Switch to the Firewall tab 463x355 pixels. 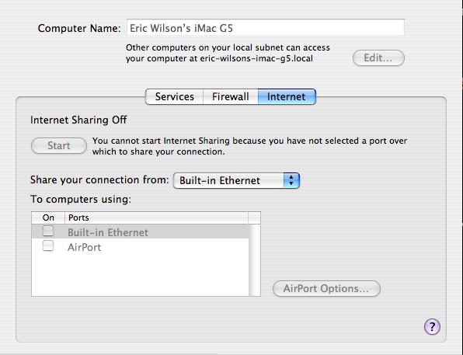230,96
